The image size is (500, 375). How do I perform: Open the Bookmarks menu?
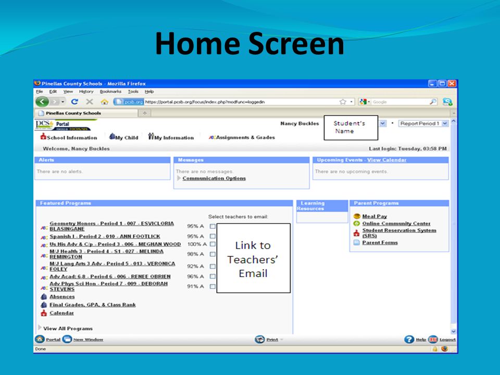click(x=110, y=92)
